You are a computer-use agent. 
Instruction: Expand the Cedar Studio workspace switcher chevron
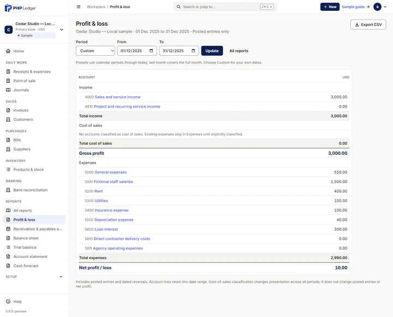(x=62, y=30)
